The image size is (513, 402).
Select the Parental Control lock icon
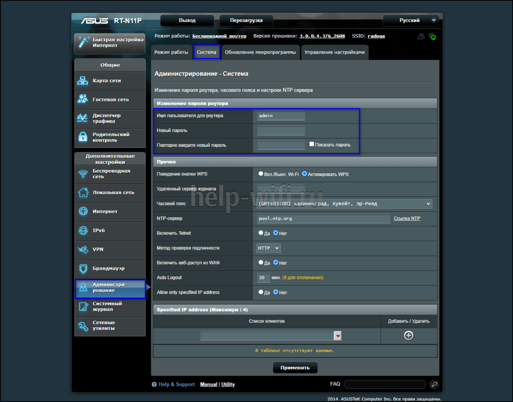83,137
